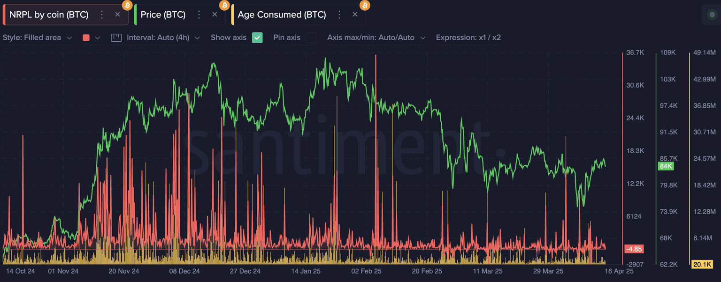721x282 pixels.
Task: Edit the Expression: x1 / x2 field
Action: pos(468,37)
